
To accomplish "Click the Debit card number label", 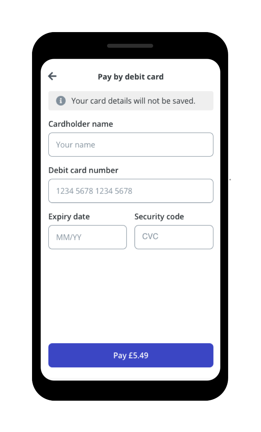I will tap(83, 170).
